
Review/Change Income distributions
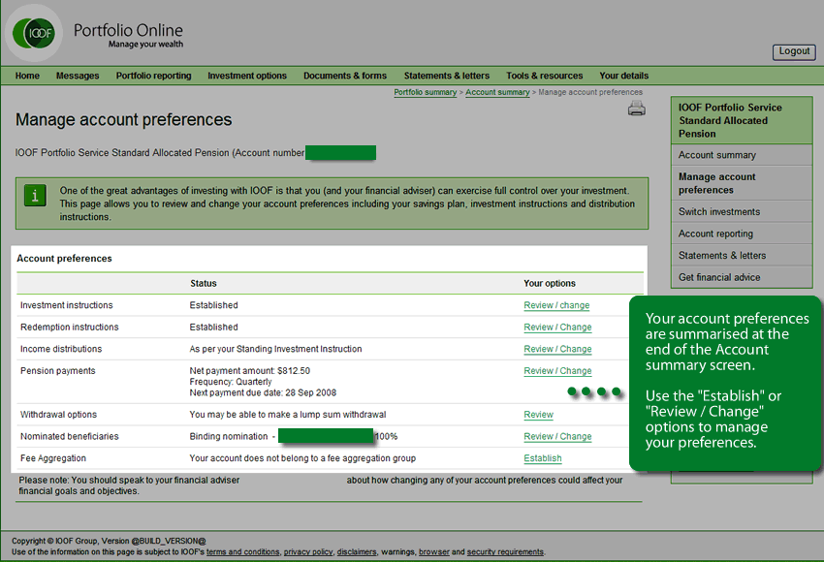(557, 349)
